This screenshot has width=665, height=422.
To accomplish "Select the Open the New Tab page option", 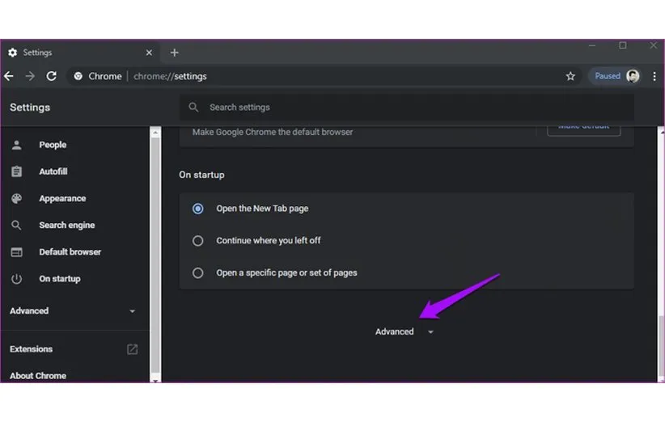I will 198,209.
